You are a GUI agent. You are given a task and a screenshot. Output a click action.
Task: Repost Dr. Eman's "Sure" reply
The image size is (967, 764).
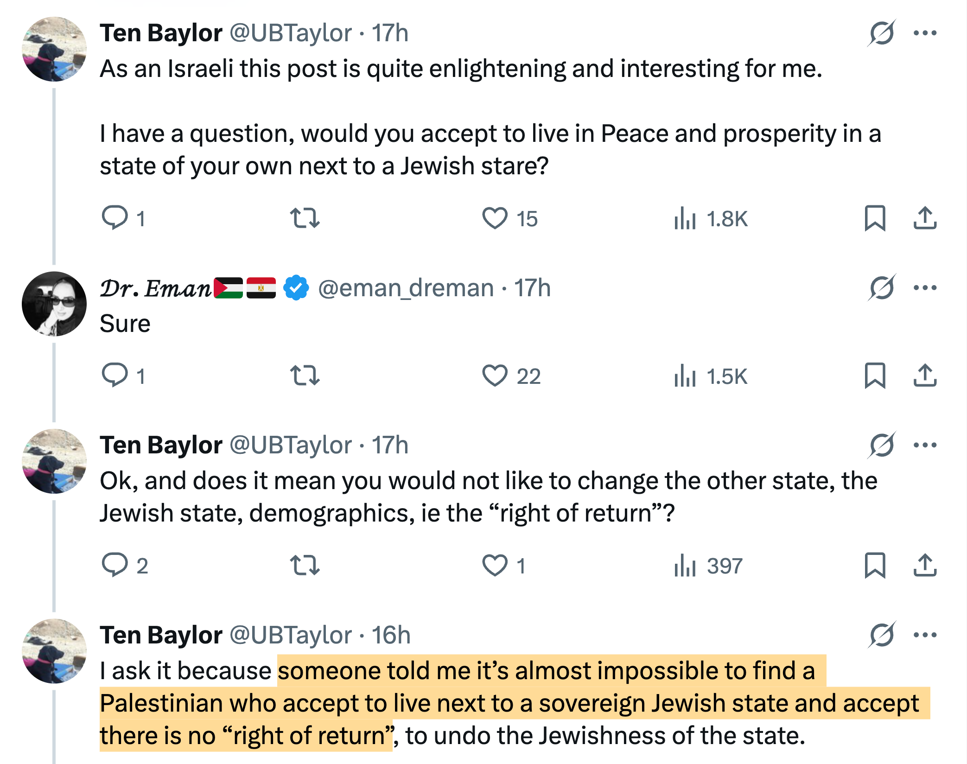click(305, 376)
